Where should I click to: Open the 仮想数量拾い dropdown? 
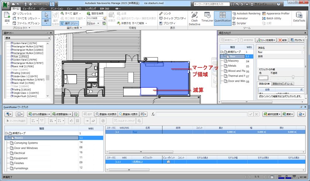(62, 114)
